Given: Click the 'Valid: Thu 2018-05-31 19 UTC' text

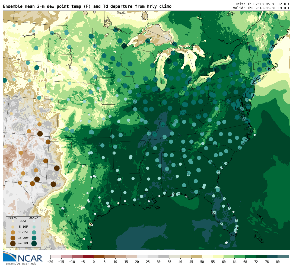Looking at the screenshot, I should 261,8.
